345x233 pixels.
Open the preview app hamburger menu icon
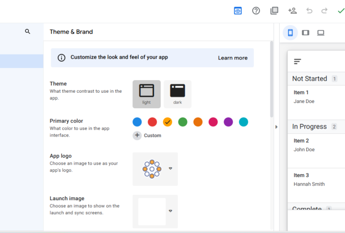pyautogui.click(x=298, y=62)
